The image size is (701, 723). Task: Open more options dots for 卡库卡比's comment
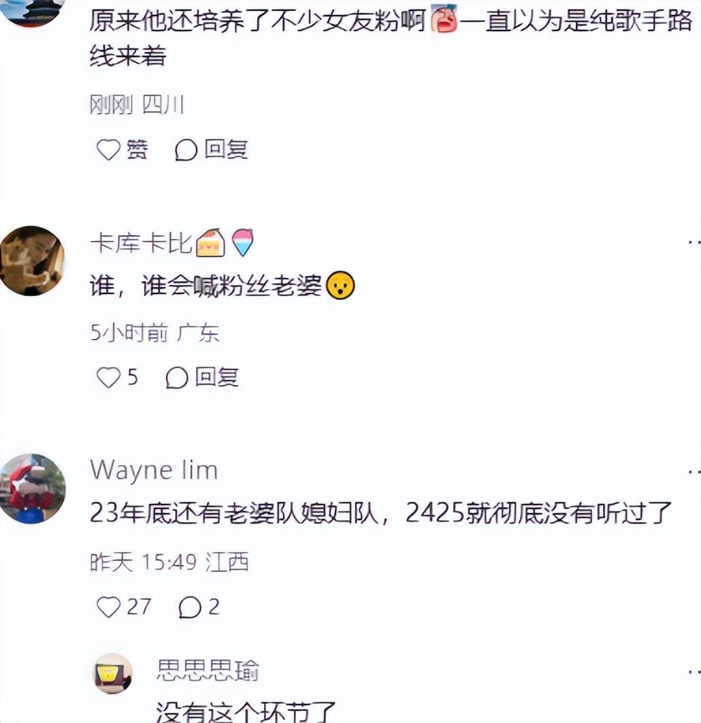pos(694,242)
